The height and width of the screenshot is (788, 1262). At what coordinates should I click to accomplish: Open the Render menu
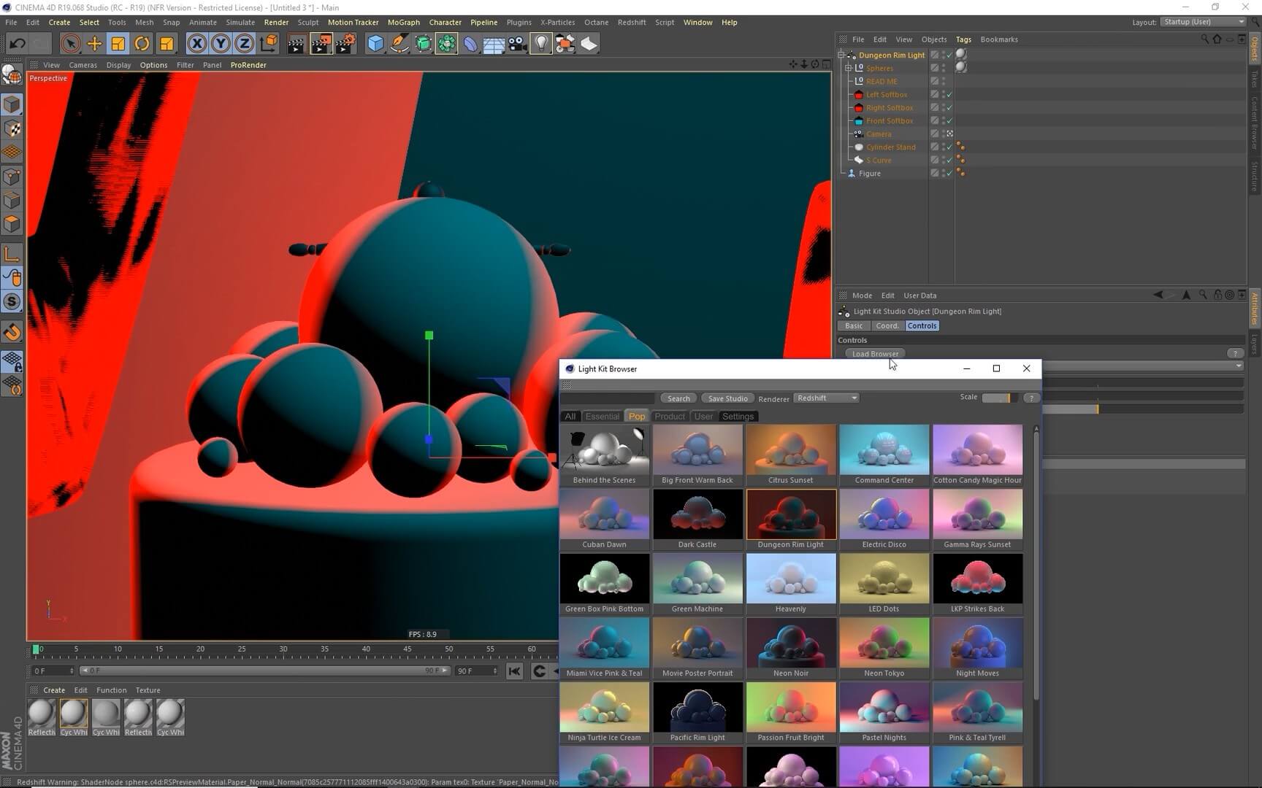point(276,23)
